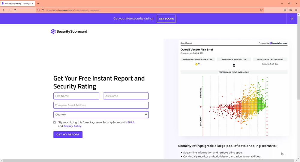Click the First Name input field
The image size is (300, 162).
76,96
